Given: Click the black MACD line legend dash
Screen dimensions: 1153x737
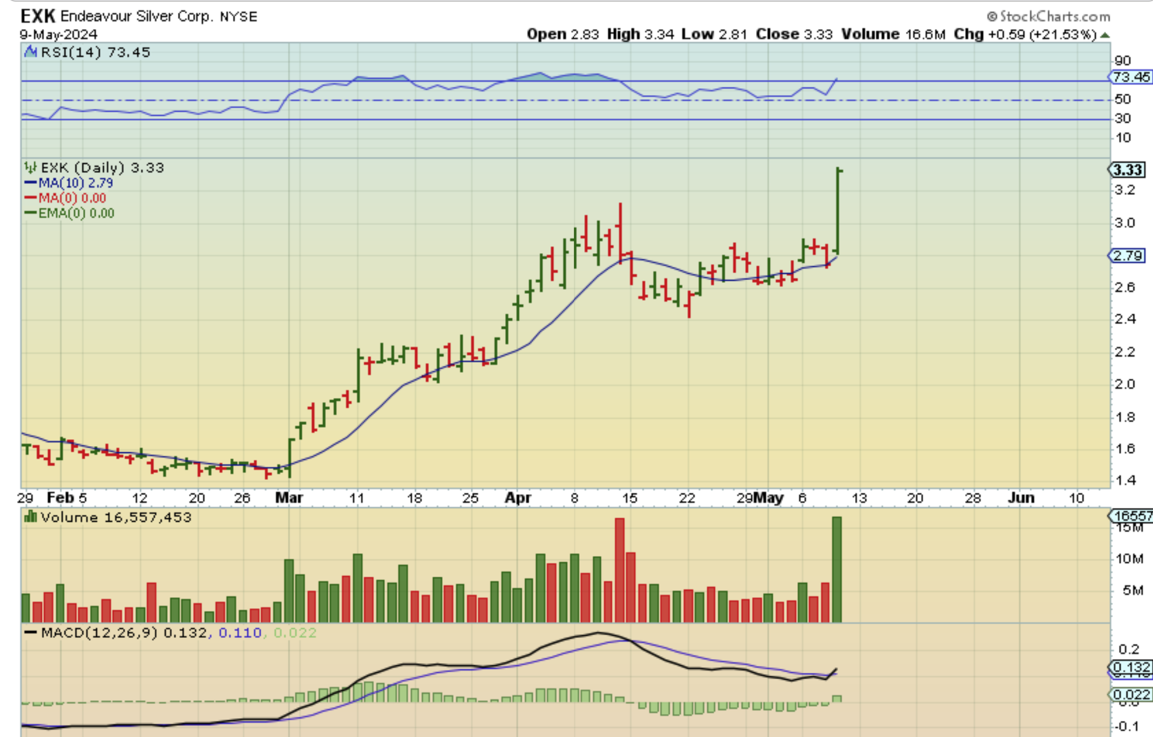Looking at the screenshot, I should [31, 633].
